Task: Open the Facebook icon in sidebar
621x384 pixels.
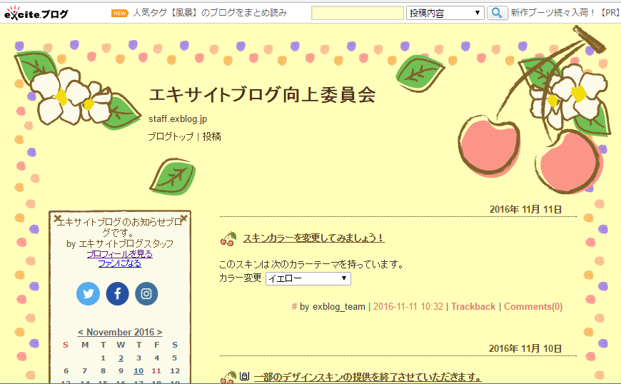Action: click(118, 294)
